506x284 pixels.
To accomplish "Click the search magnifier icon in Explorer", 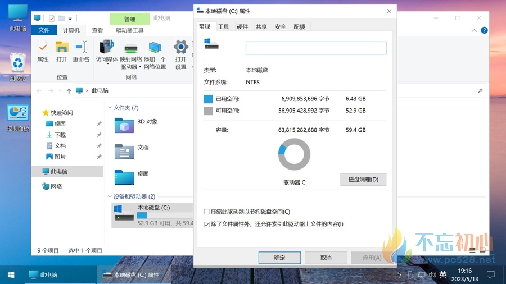I will pos(480,91).
